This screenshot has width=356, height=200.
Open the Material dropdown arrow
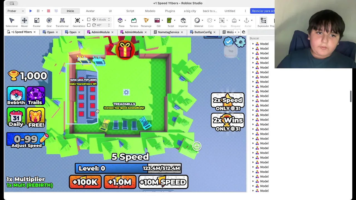pyautogui.click(x=202, y=20)
